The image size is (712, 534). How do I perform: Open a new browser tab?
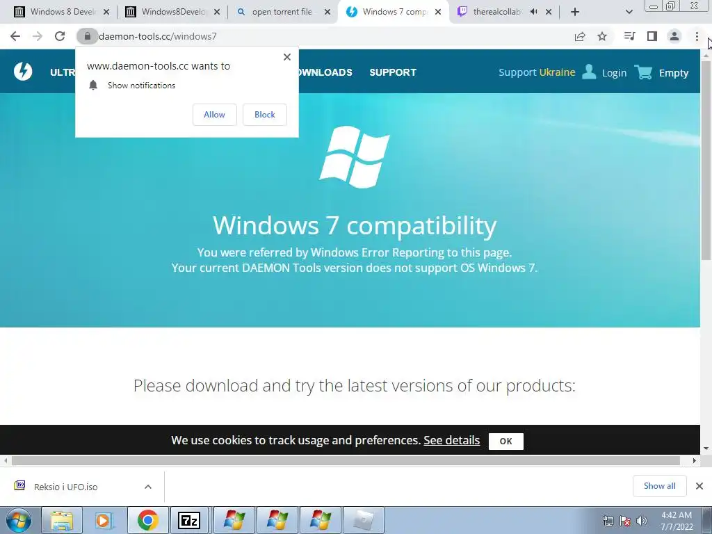click(575, 12)
